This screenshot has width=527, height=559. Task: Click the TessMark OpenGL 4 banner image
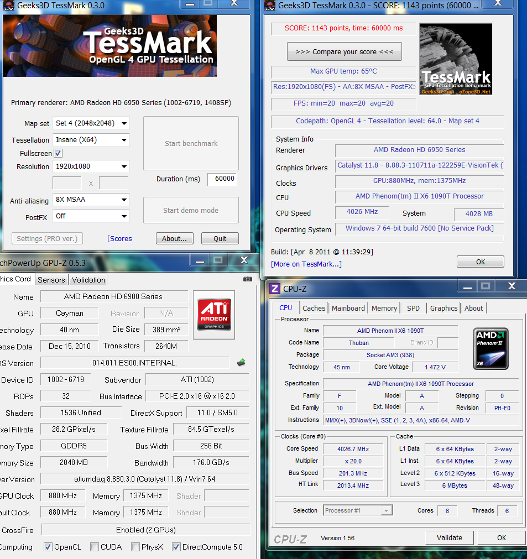click(110, 46)
